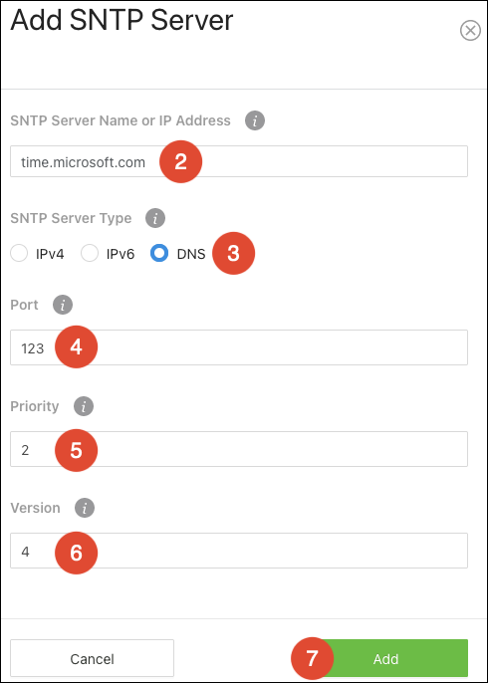Screen dimensions: 488x683
Task: Select DNS as server type
Action: tap(159, 253)
